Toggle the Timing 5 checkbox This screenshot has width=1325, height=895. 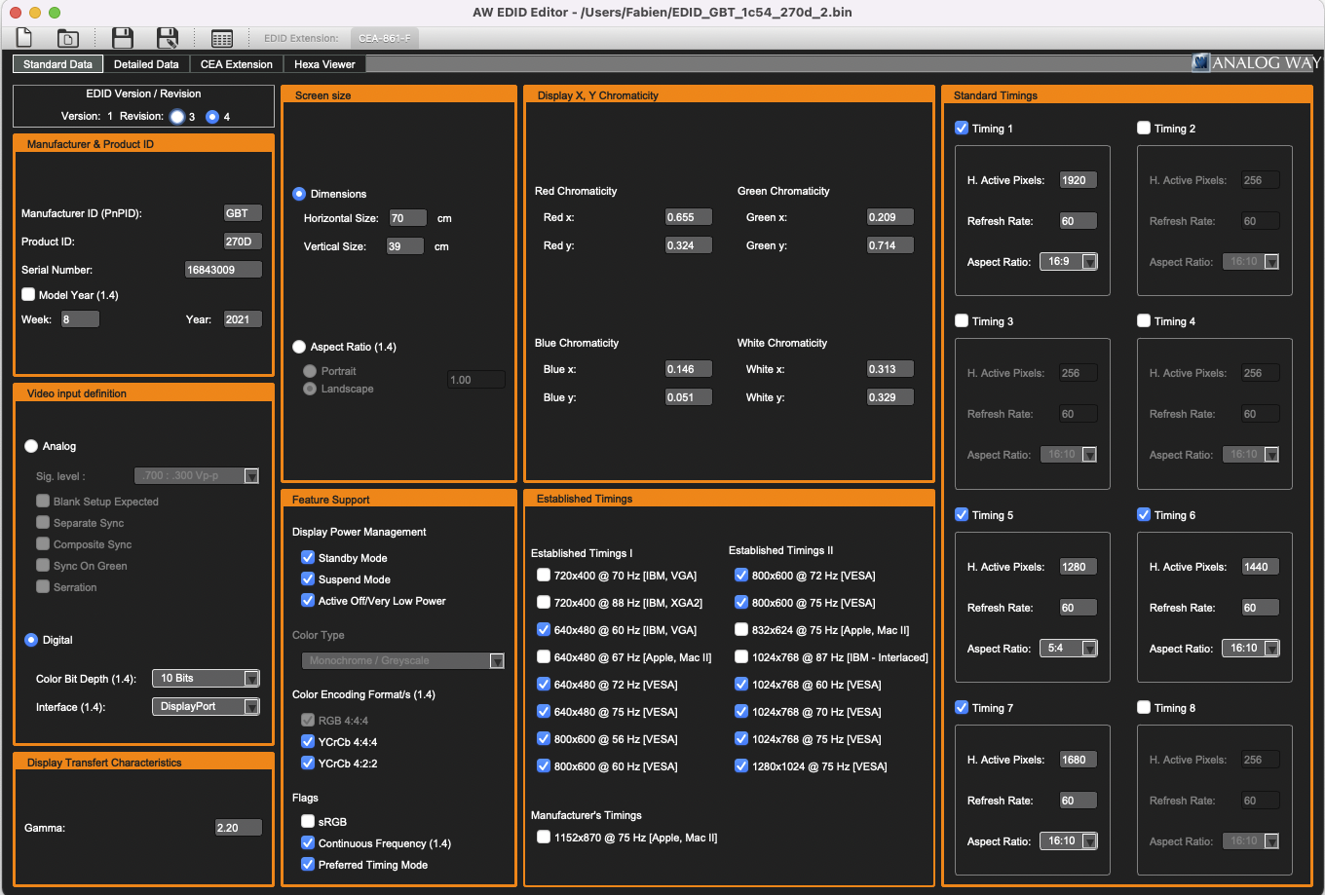click(x=962, y=515)
